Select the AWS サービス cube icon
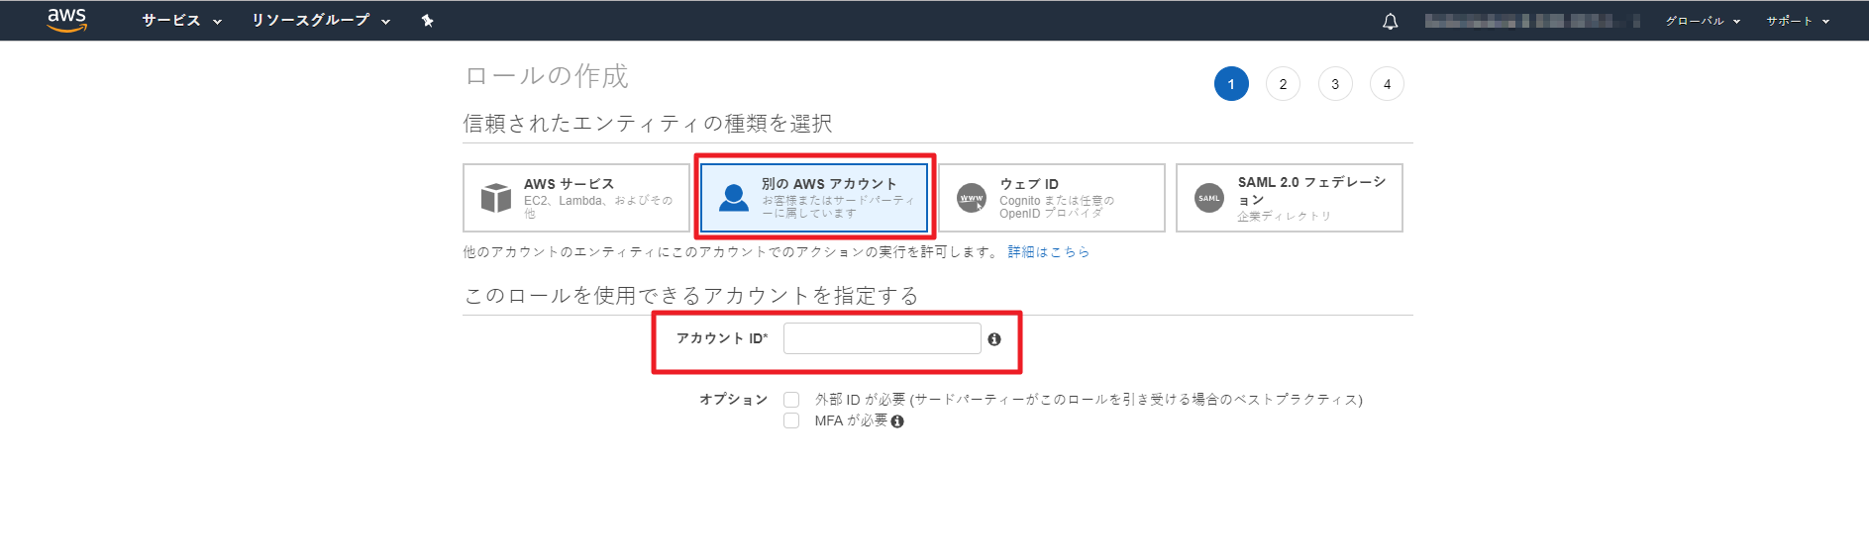Viewport: 1869px width, 559px height. point(495,198)
